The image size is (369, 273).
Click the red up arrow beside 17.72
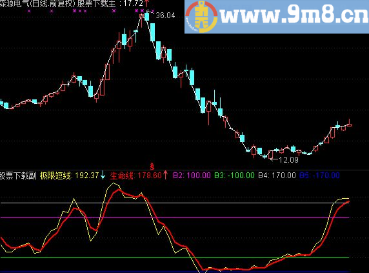tap(146, 3)
